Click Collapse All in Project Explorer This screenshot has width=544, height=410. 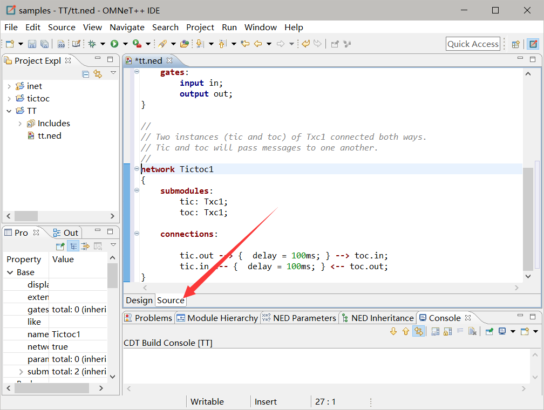point(86,74)
